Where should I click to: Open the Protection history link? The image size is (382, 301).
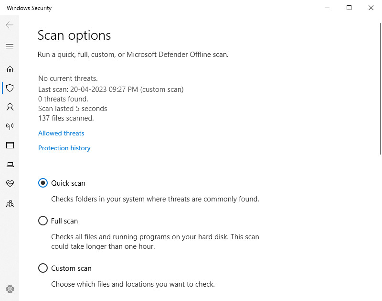64,148
